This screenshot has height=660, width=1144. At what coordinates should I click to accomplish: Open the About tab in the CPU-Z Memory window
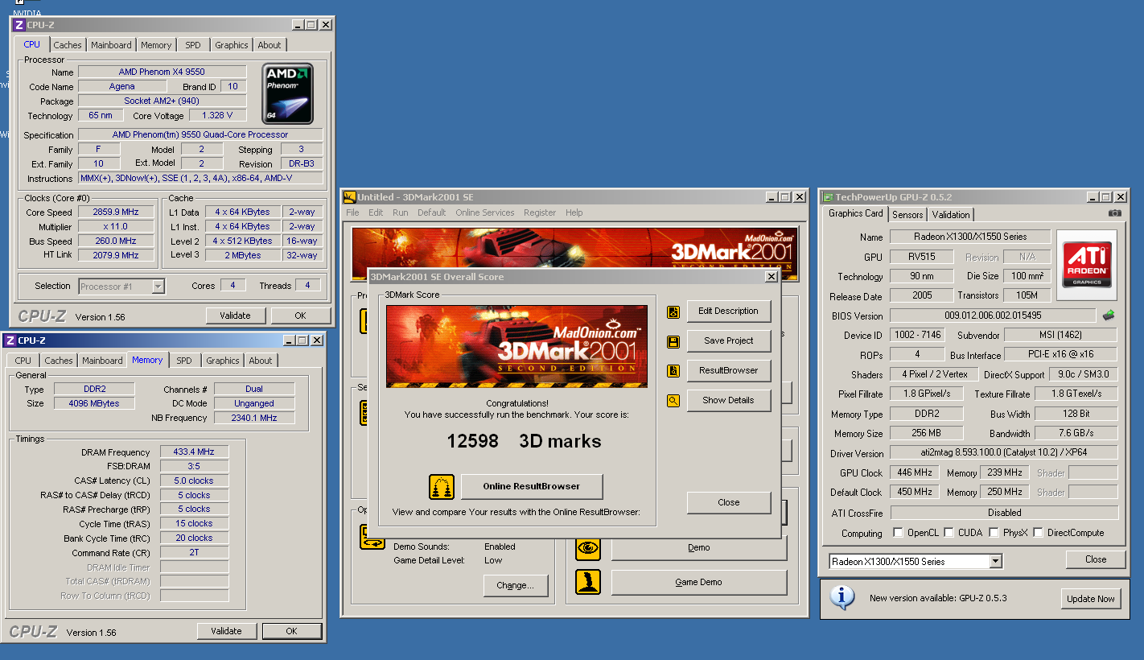261,361
